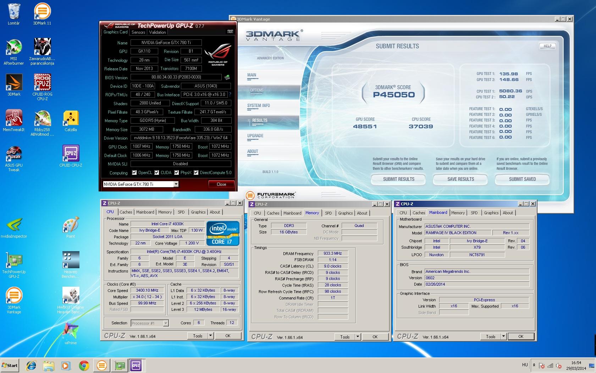Toggle the CUDA checkbox in GPU-Z
Viewport: 596px width, 373px height.
click(x=157, y=173)
